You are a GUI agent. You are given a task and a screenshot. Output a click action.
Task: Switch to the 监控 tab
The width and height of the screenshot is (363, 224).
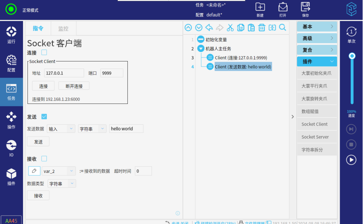pos(63,29)
